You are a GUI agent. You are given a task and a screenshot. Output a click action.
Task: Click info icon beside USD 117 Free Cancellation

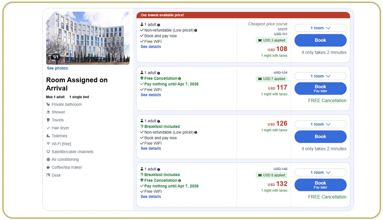[x=180, y=79]
